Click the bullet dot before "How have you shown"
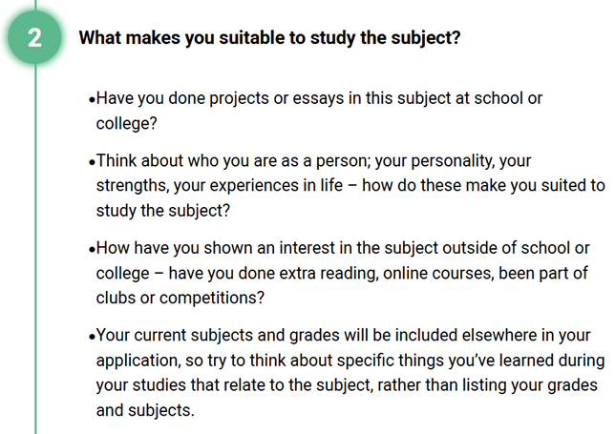Screen dimensions: 615x434 [x=91, y=250]
